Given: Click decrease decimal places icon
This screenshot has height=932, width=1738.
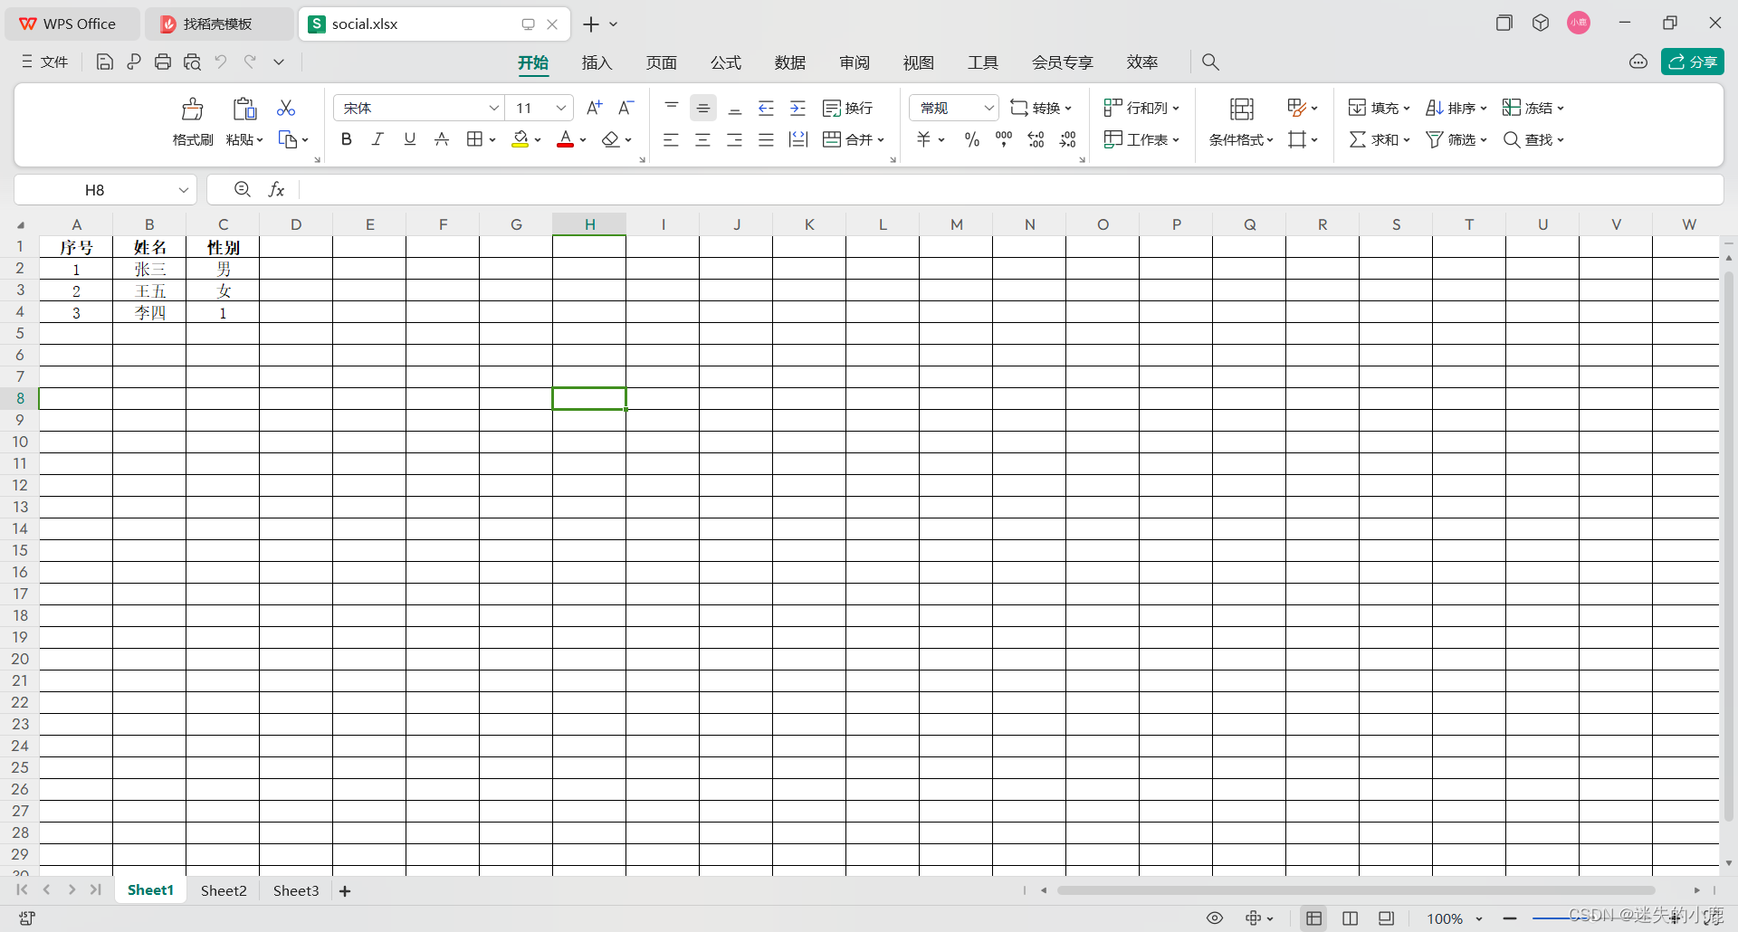Looking at the screenshot, I should [x=1068, y=139].
